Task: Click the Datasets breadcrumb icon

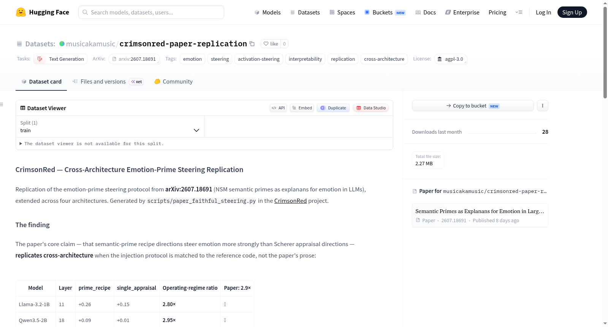Action: tap(19, 44)
